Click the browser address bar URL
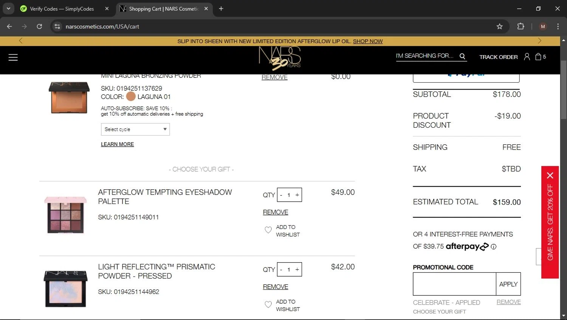 click(x=102, y=26)
